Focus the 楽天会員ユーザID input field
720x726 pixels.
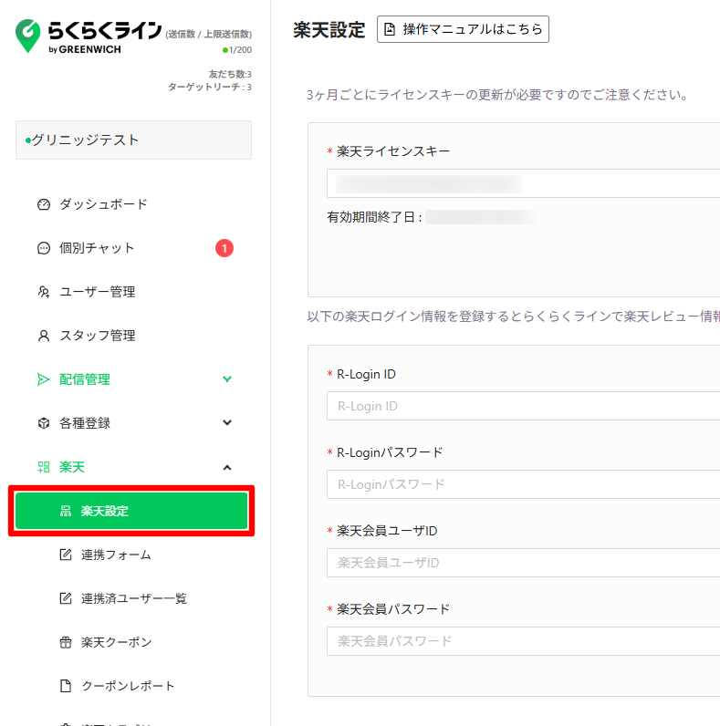point(523,563)
